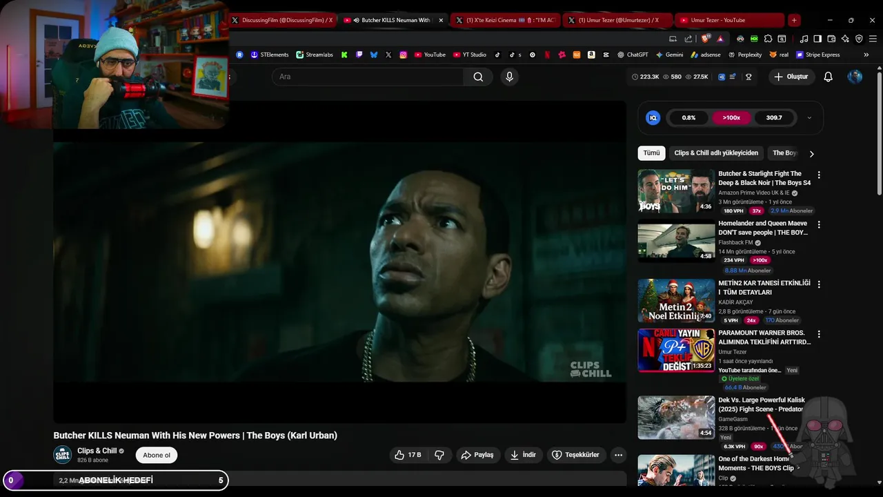
Task: Click the YouTube search magnifier button
Action: pos(478,77)
